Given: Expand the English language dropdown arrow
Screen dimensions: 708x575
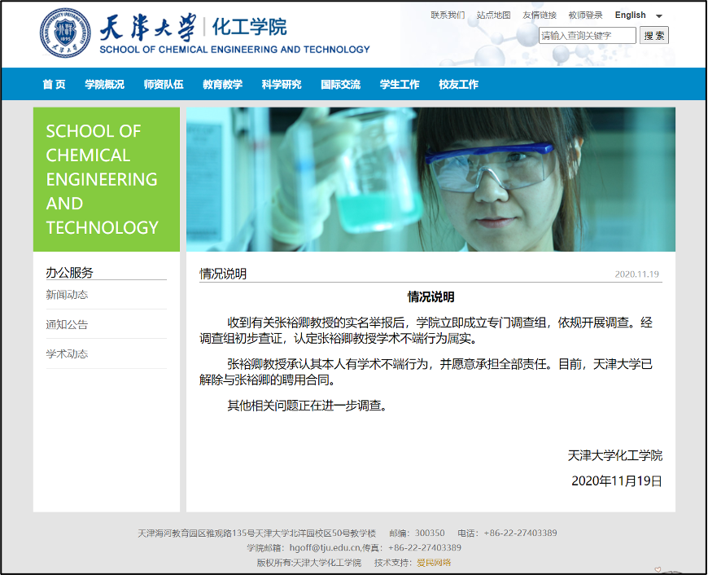Looking at the screenshot, I should pos(659,15).
